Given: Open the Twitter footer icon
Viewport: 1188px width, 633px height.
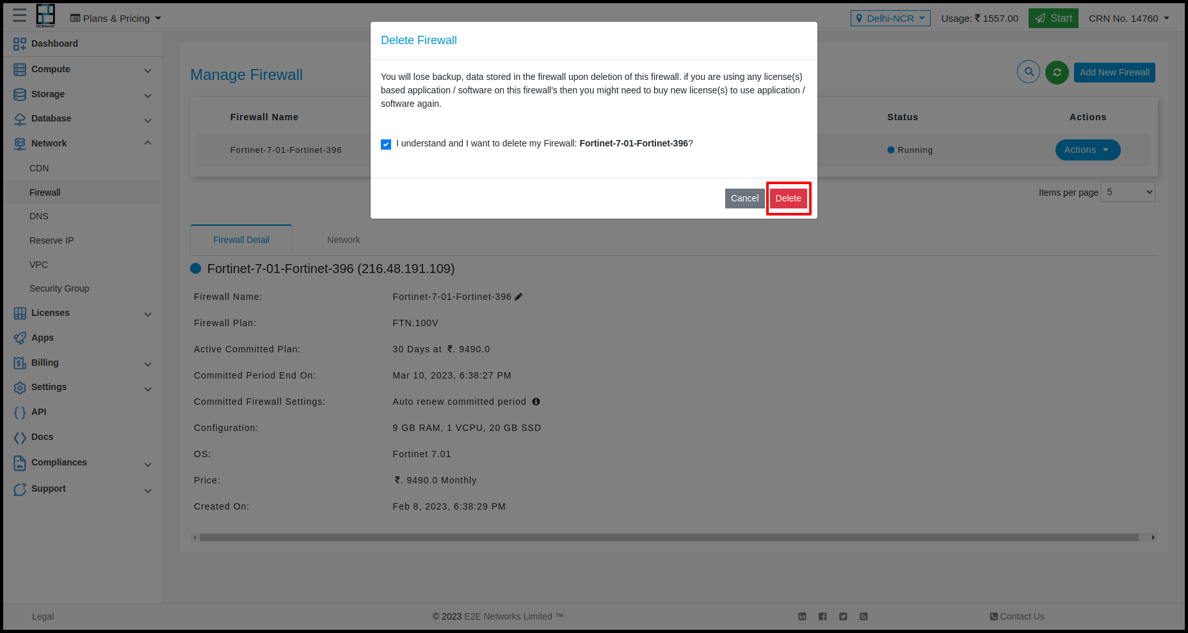Looking at the screenshot, I should coord(843,616).
